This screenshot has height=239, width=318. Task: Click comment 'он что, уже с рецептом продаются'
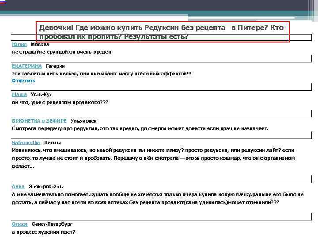(60, 102)
